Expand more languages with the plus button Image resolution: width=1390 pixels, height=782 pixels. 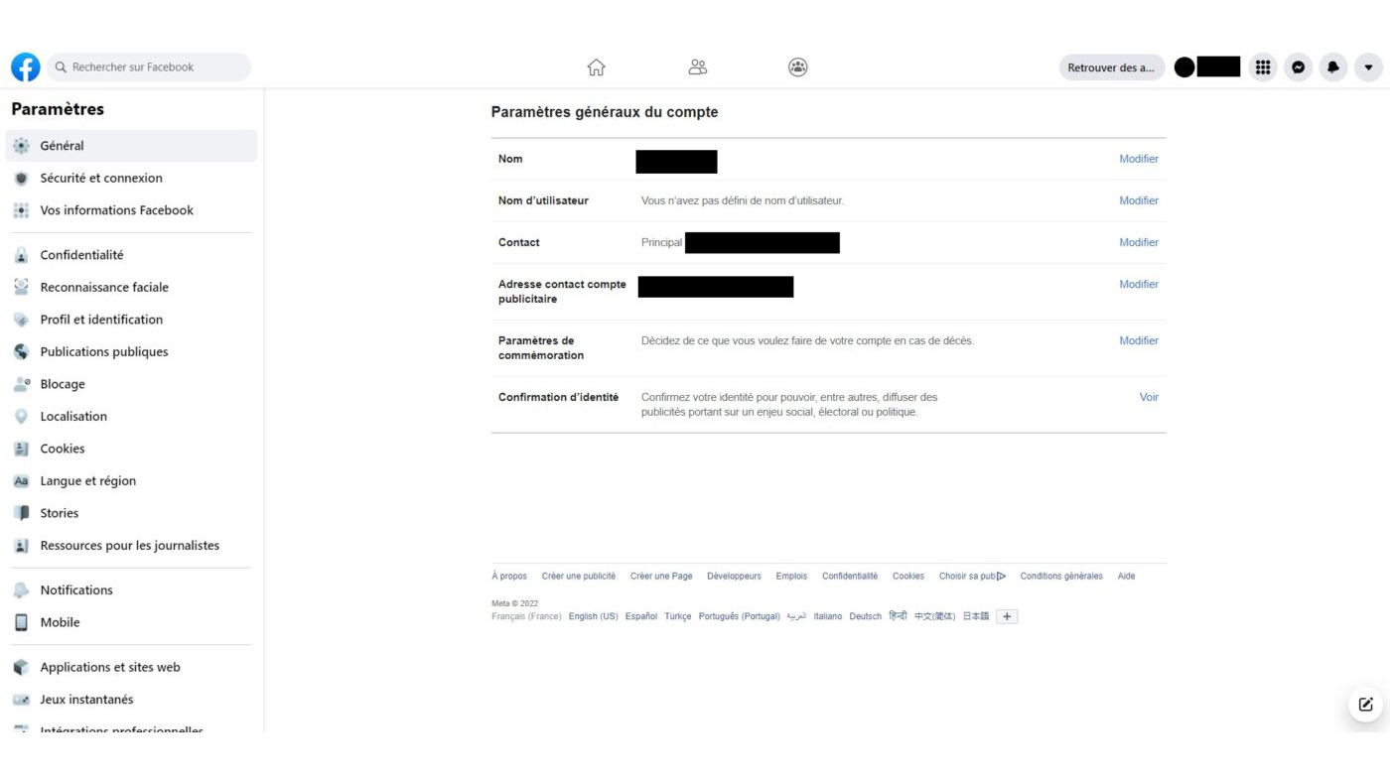pyautogui.click(x=1007, y=616)
